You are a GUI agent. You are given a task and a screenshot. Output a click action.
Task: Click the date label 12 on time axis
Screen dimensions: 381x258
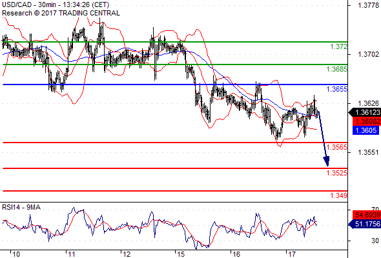(127, 254)
